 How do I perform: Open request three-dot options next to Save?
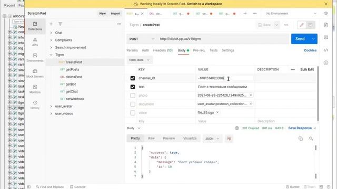[286, 25]
